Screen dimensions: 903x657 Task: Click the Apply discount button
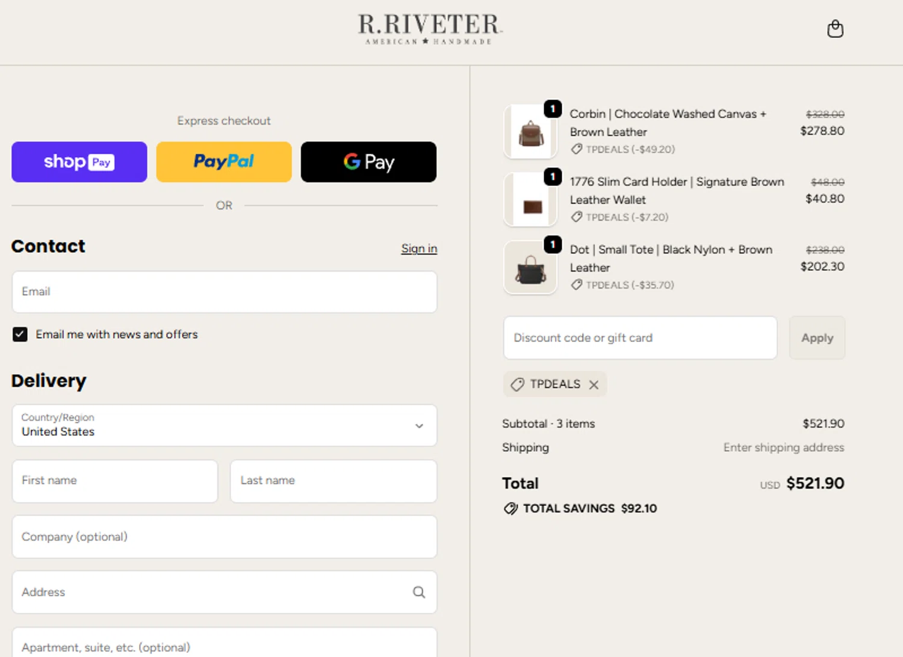817,338
